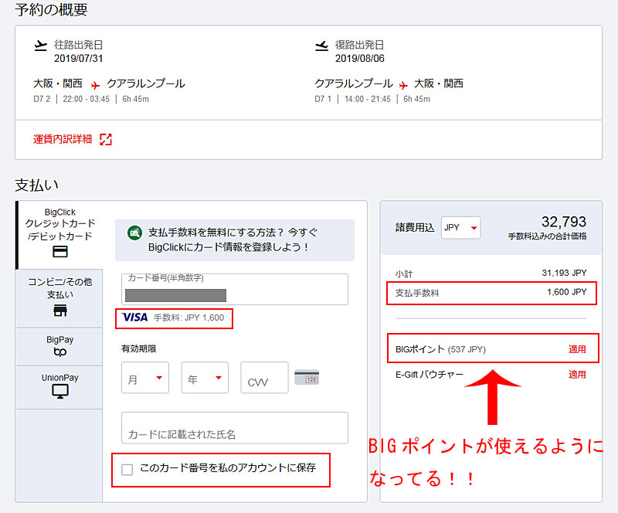This screenshot has height=513, width=618.
Task: Open the month (月) expiry dropdown
Action: point(144,378)
